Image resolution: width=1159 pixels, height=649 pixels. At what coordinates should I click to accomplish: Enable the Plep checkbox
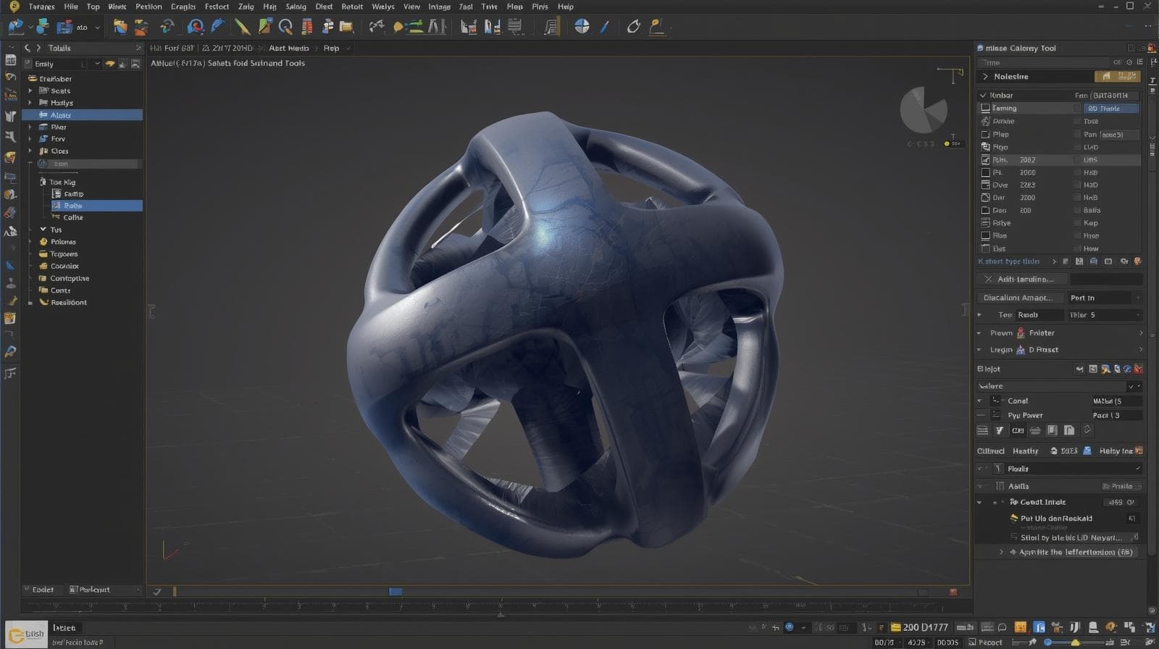click(985, 134)
